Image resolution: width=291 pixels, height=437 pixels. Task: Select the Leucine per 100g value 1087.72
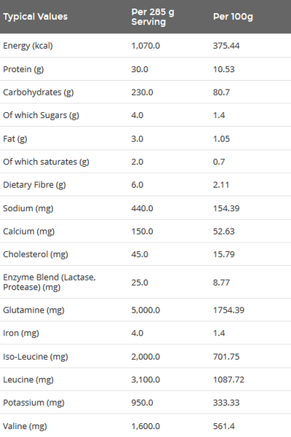point(228,379)
